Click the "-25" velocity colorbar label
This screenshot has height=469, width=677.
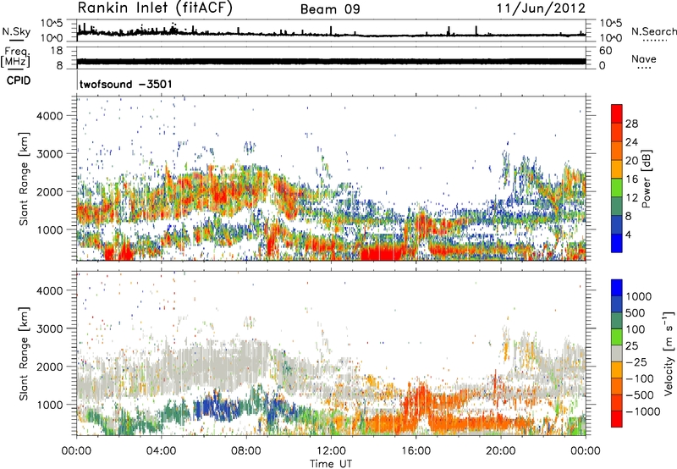pos(635,361)
